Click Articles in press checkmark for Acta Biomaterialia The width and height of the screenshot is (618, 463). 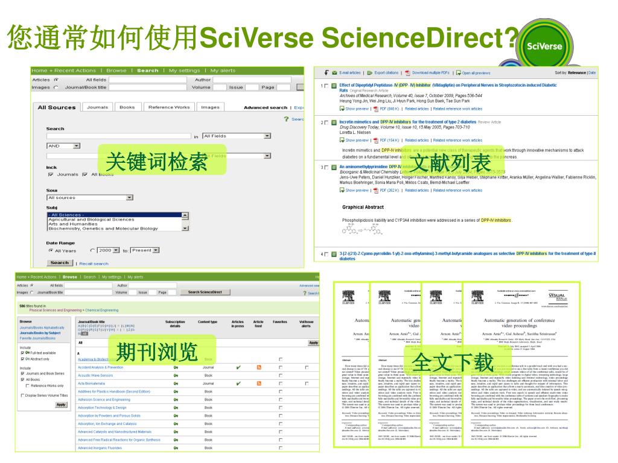point(238,383)
